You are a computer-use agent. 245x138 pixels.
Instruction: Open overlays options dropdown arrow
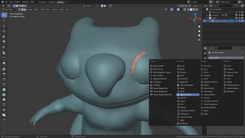click(x=181, y=10)
